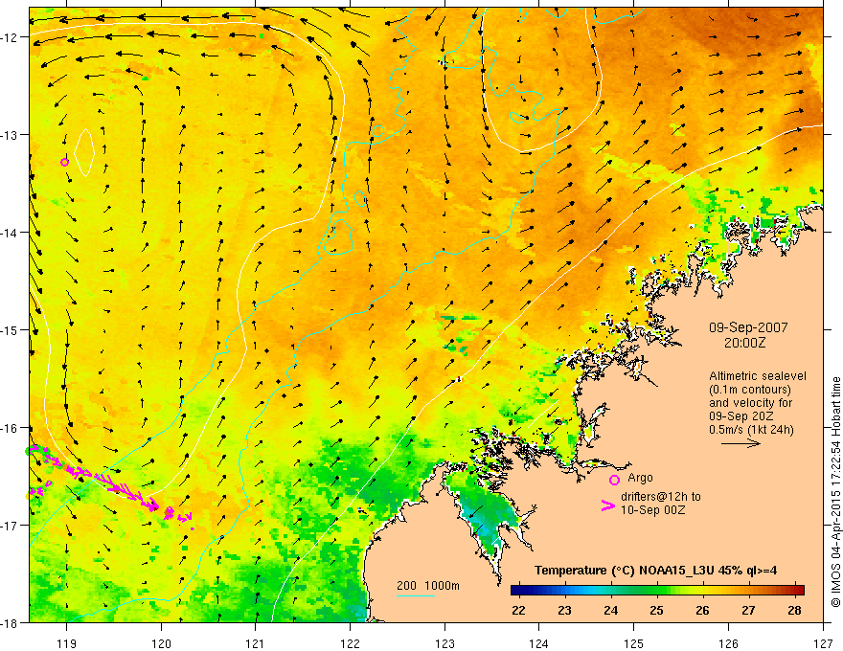Click the '-16' latitude axis label
This screenshot has width=843, height=651.
pyautogui.click(x=11, y=428)
